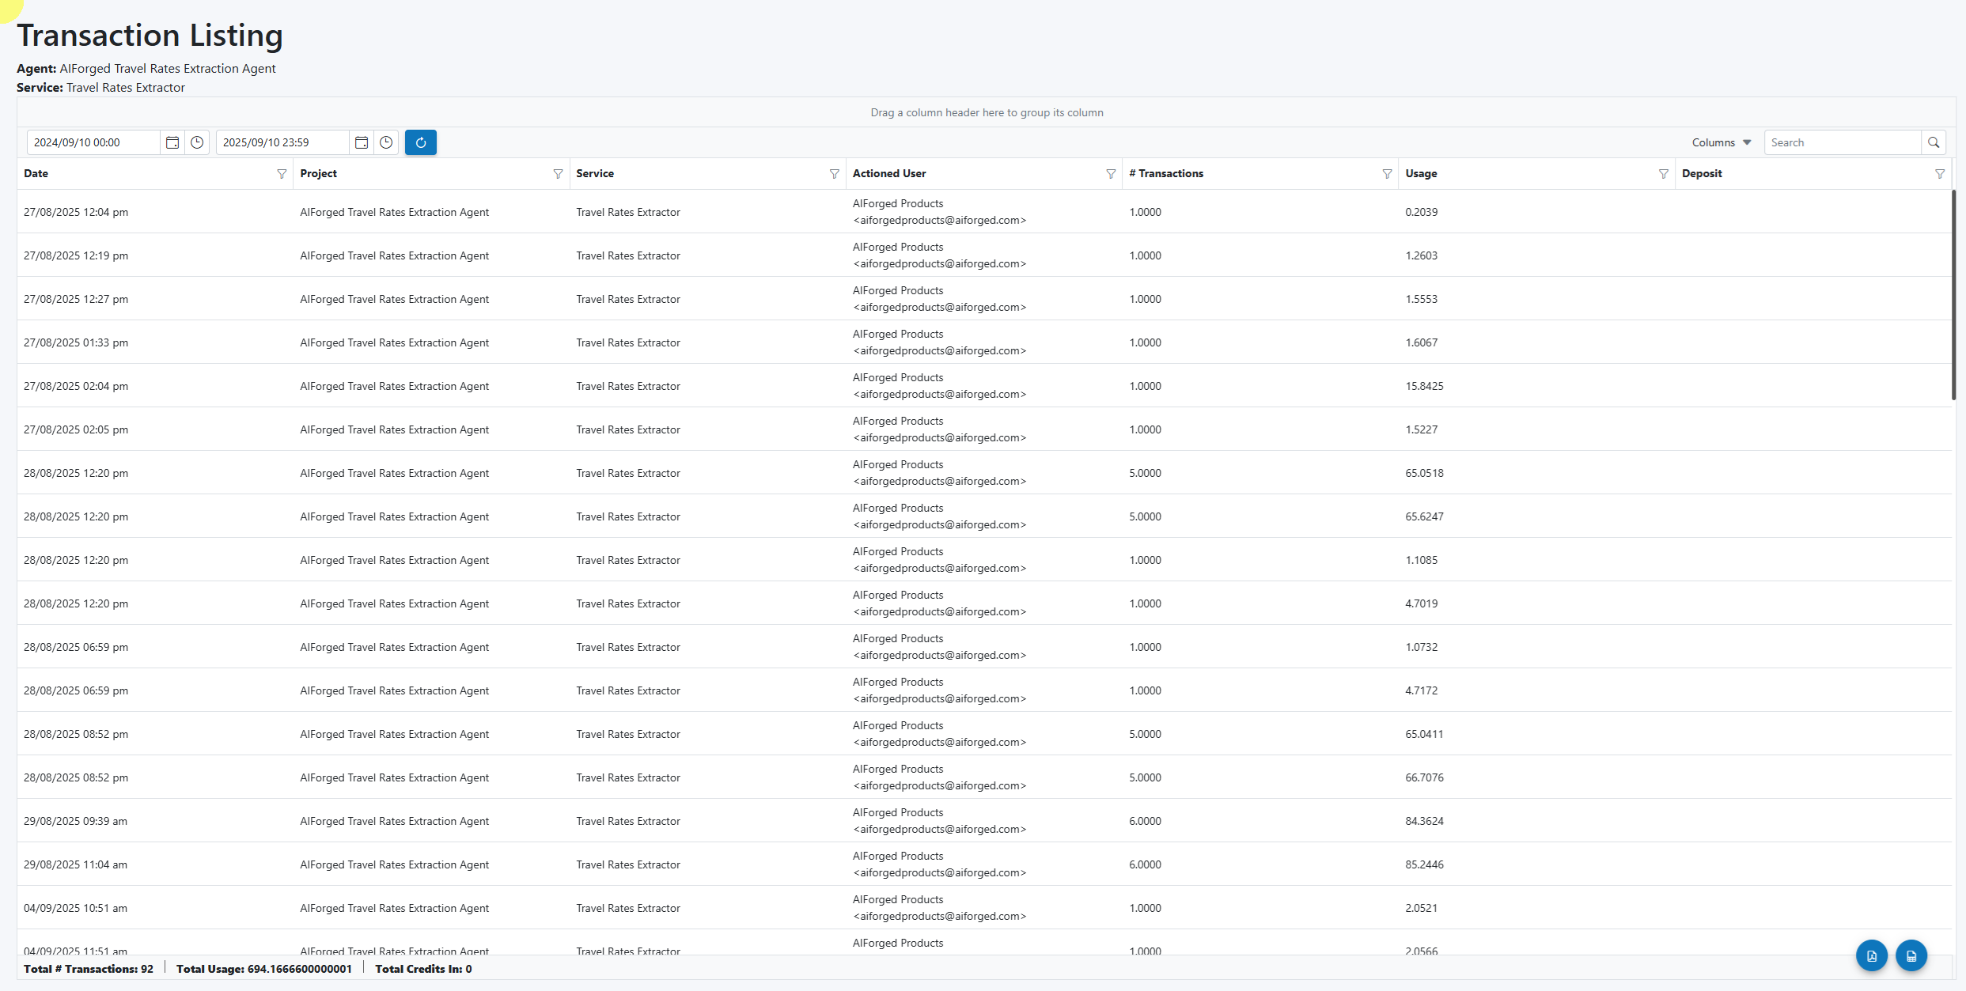1966x991 pixels.
Task: Sort by the Actioned User column header
Action: pyautogui.click(x=889, y=173)
